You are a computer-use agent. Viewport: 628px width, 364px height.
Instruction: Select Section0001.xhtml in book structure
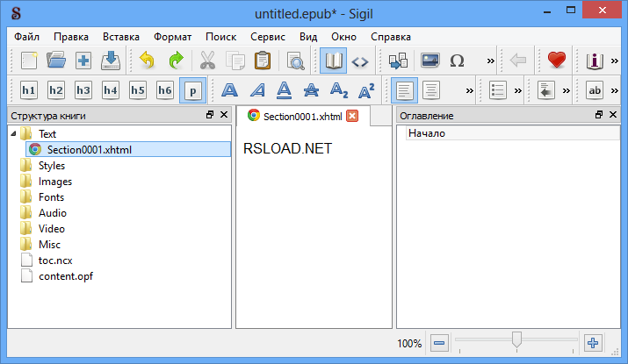(x=128, y=149)
